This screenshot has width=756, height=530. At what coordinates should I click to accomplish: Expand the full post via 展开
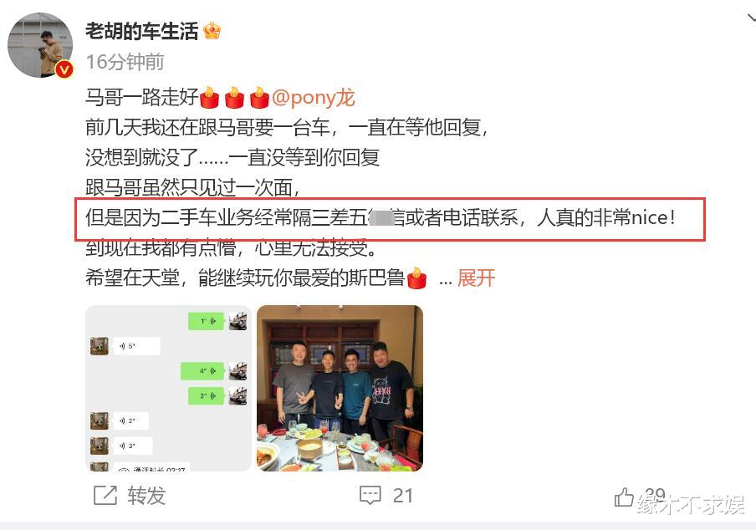(x=476, y=278)
